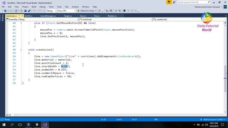228x128 pixels.
Task: Toggle pin status of LineScript.cs tab
Action: point(19,16)
